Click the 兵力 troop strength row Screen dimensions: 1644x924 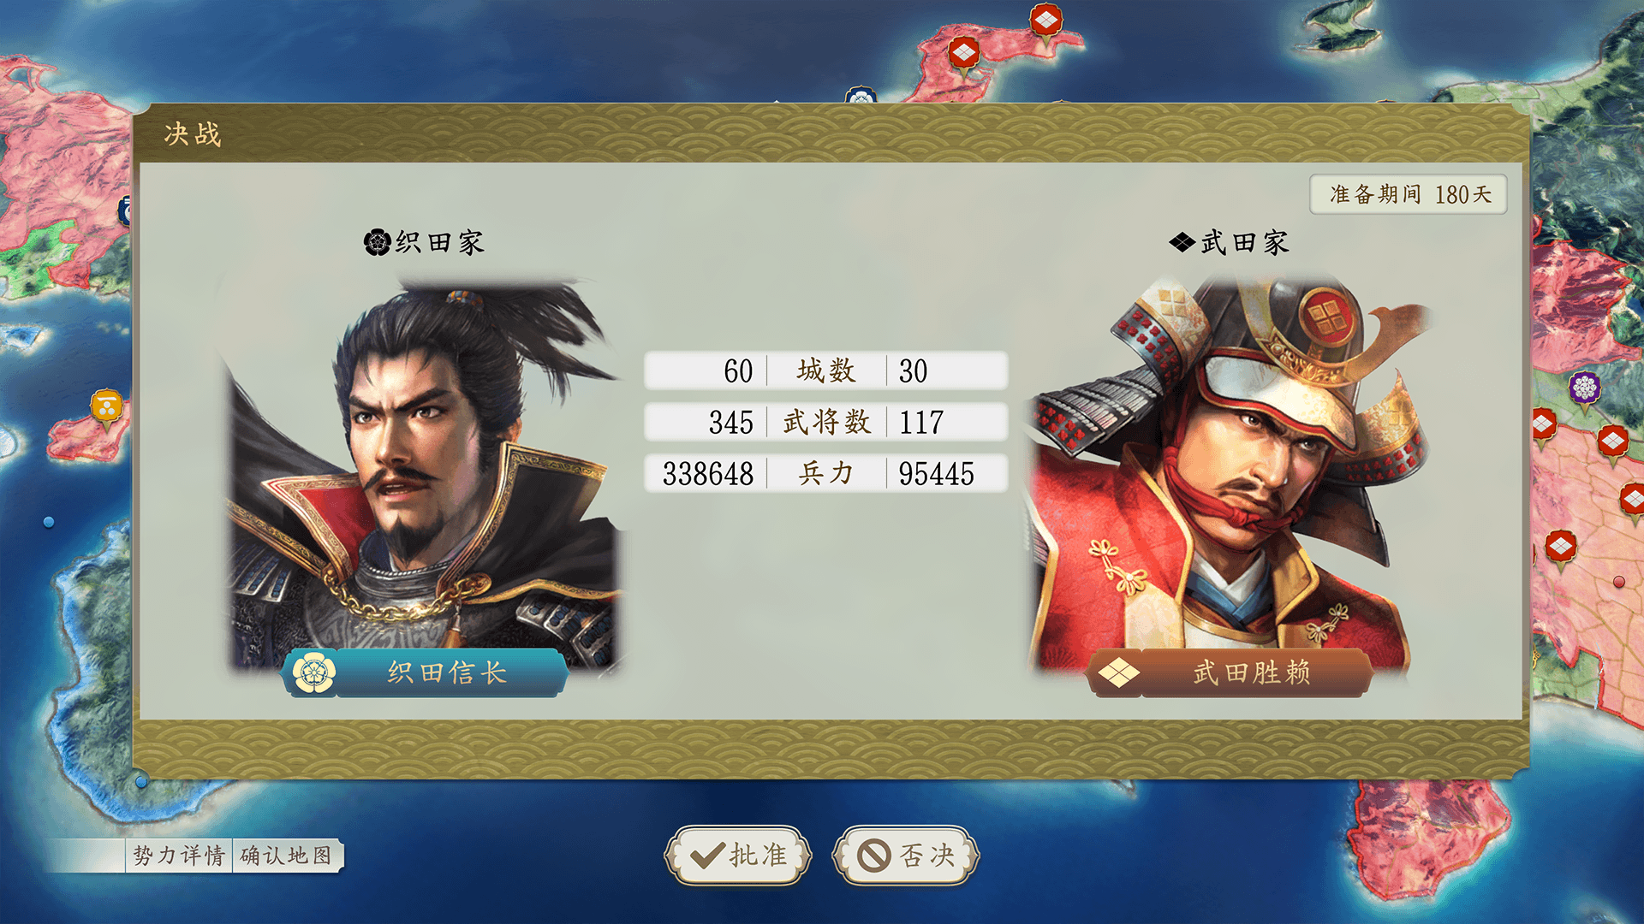click(825, 473)
